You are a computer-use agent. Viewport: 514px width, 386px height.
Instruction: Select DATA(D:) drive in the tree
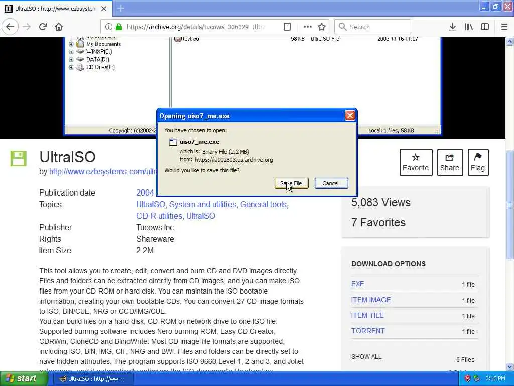tap(98, 59)
